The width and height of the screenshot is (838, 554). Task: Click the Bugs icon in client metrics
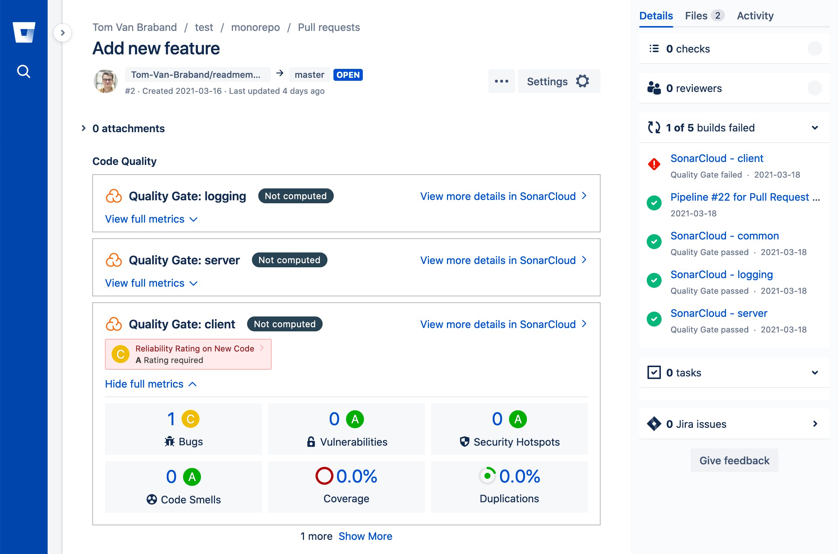coord(170,441)
